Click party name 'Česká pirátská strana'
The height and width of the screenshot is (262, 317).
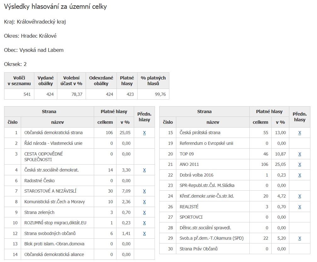click(x=200, y=133)
